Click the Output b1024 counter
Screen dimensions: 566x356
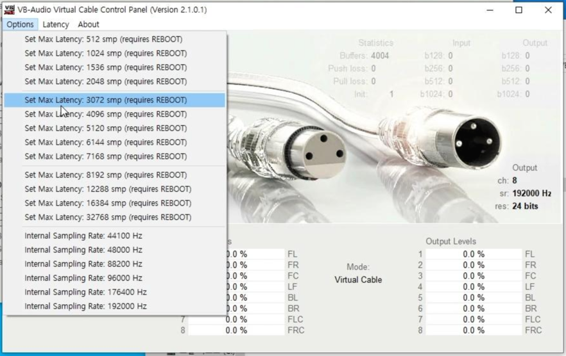click(513, 94)
